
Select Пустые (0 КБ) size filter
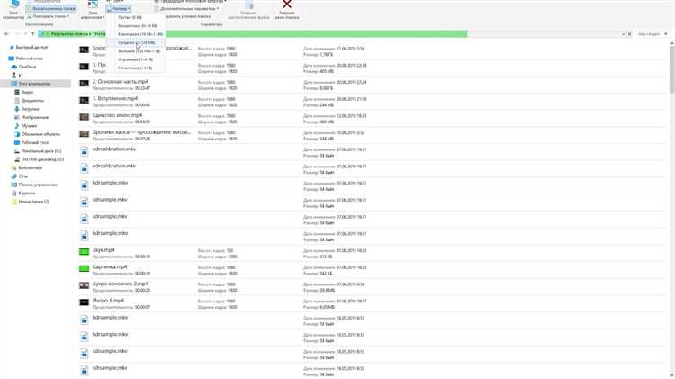coord(136,17)
